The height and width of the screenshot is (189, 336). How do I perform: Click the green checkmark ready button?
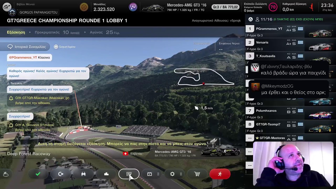click(x=38, y=174)
